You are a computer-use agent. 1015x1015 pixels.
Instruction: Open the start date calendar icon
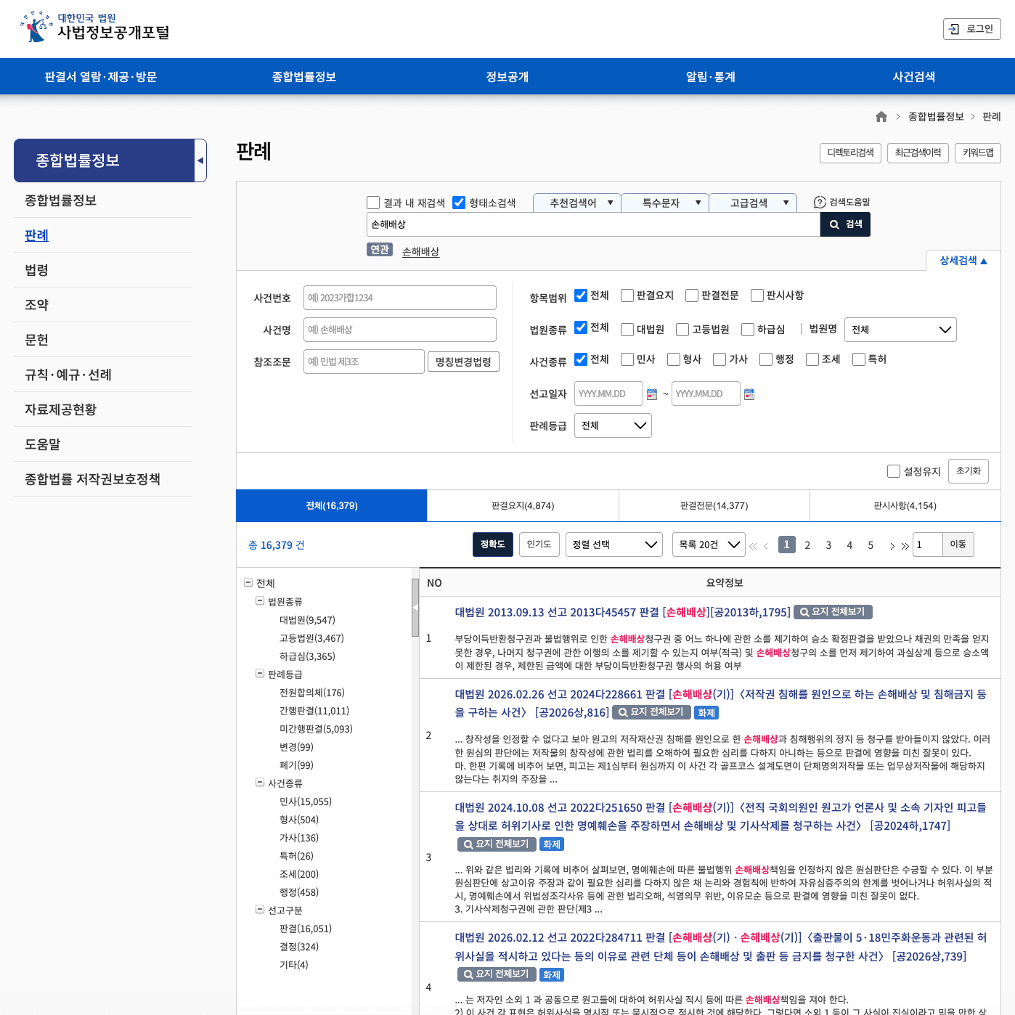pyautogui.click(x=652, y=394)
